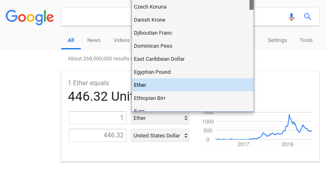The height and width of the screenshot is (170, 327).
Task: Select Dominican Peso option
Action: 193,46
